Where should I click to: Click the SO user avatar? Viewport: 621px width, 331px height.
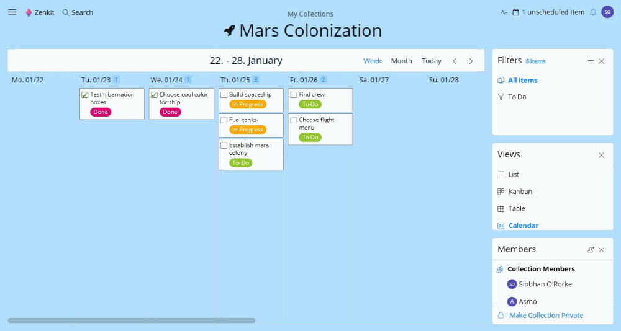[607, 12]
